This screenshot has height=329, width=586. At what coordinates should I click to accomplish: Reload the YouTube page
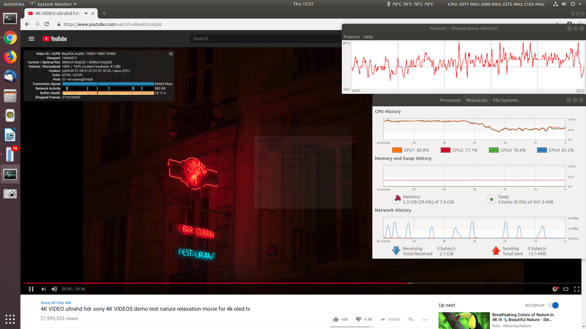tap(47, 24)
